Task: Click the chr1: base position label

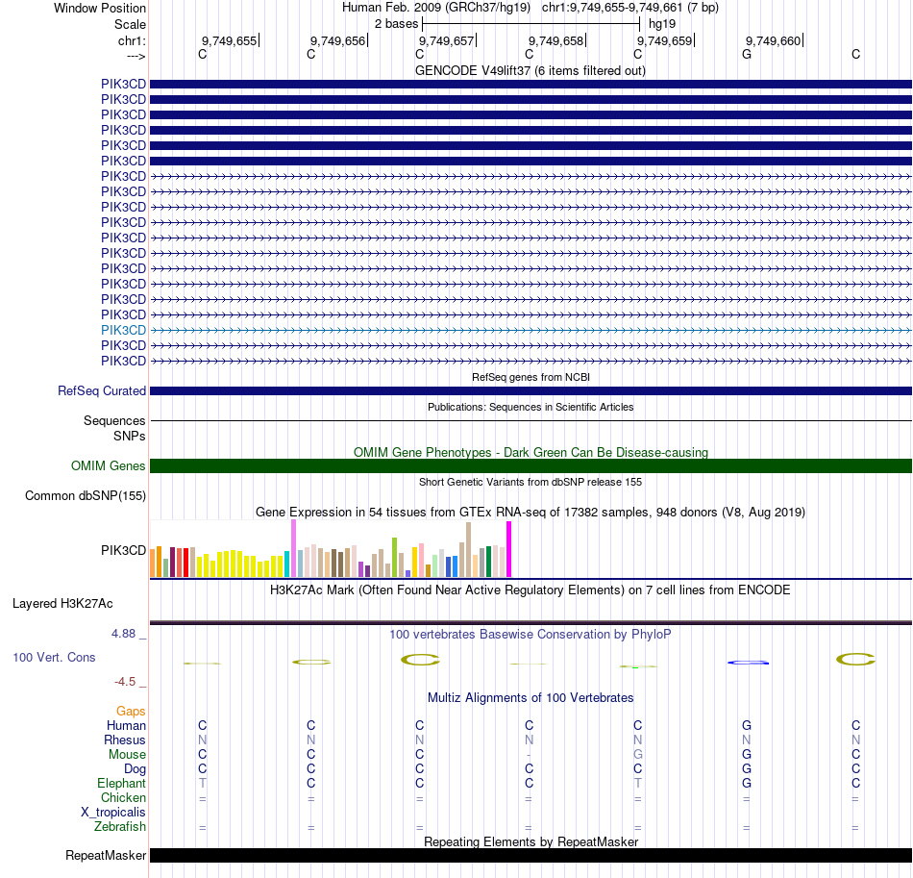Action: click(x=132, y=40)
